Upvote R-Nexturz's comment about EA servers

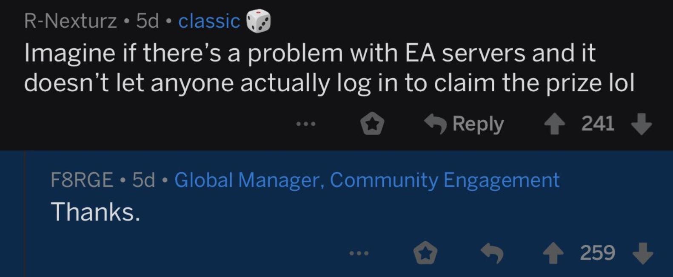click(x=554, y=124)
